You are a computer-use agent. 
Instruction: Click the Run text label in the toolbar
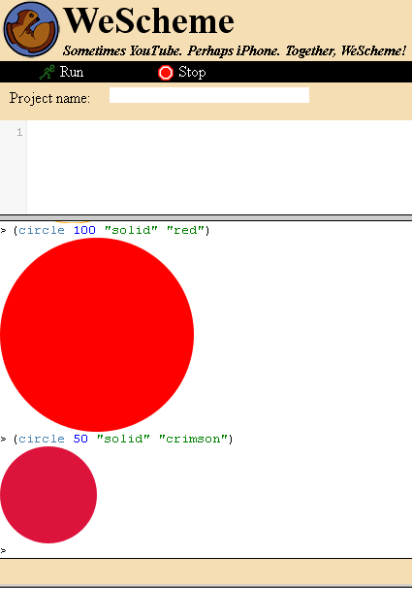pos(72,72)
